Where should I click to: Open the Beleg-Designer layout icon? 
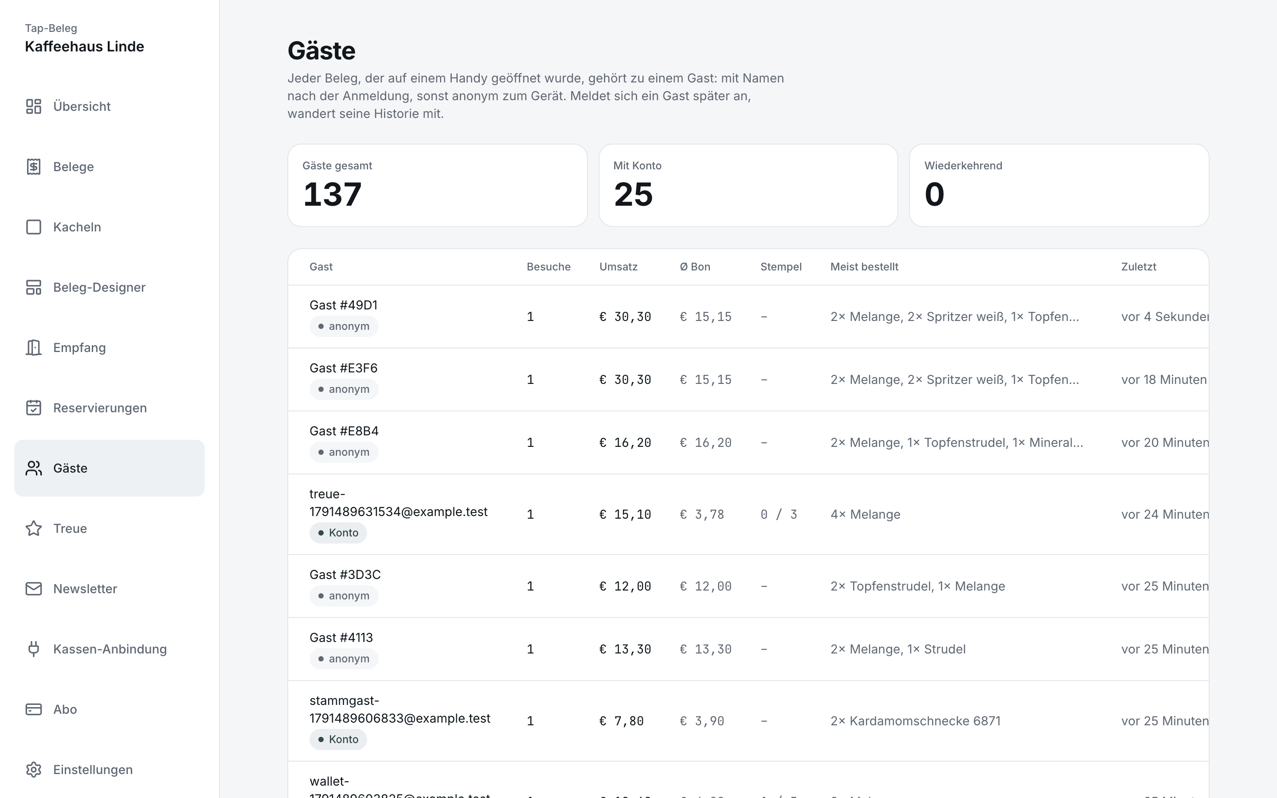(x=34, y=287)
